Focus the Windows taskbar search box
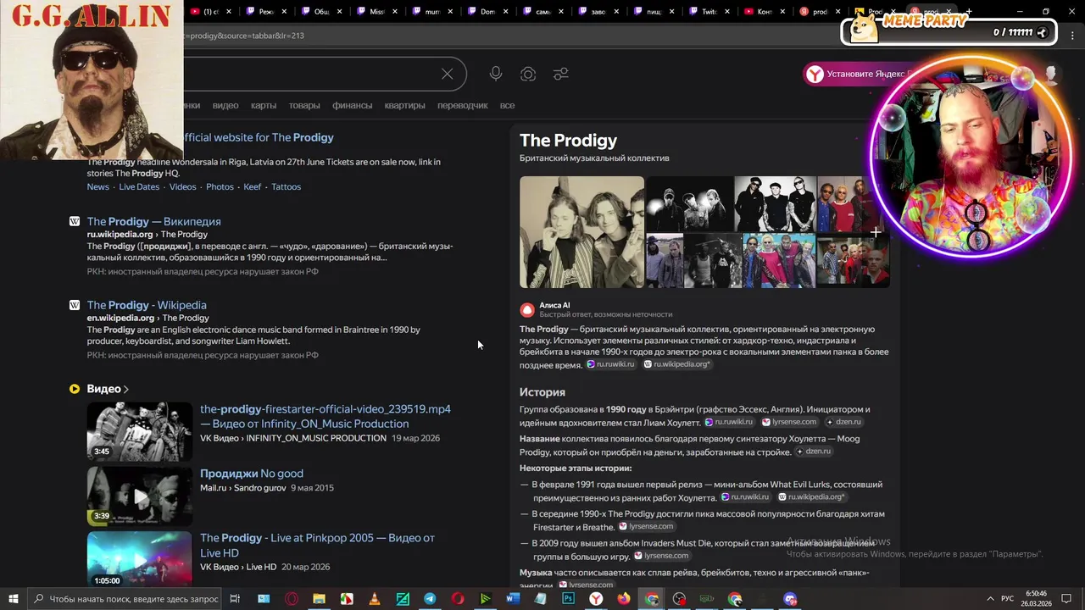 (125, 599)
